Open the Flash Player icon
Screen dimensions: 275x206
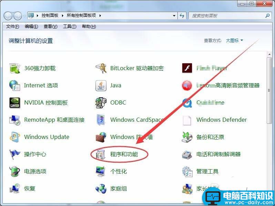187,68
